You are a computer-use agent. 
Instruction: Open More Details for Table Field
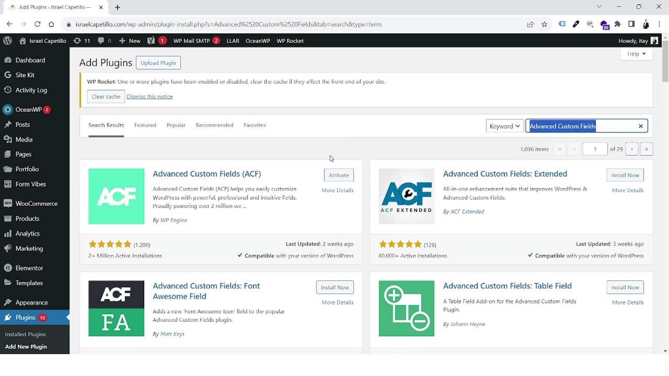point(628,302)
